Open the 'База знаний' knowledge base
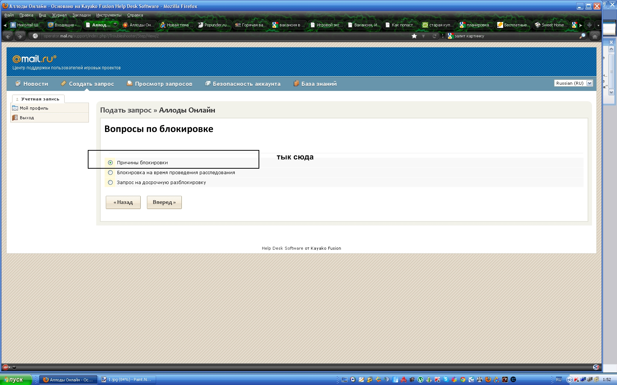 [x=315, y=84]
